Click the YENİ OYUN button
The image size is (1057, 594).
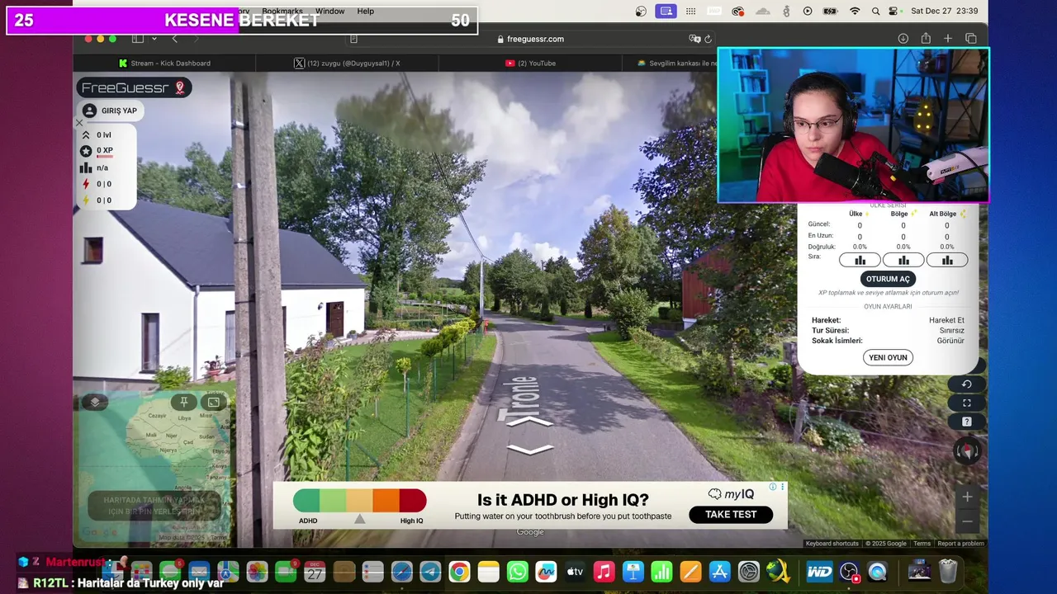(888, 357)
